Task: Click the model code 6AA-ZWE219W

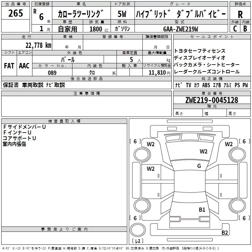Action: 180,29
